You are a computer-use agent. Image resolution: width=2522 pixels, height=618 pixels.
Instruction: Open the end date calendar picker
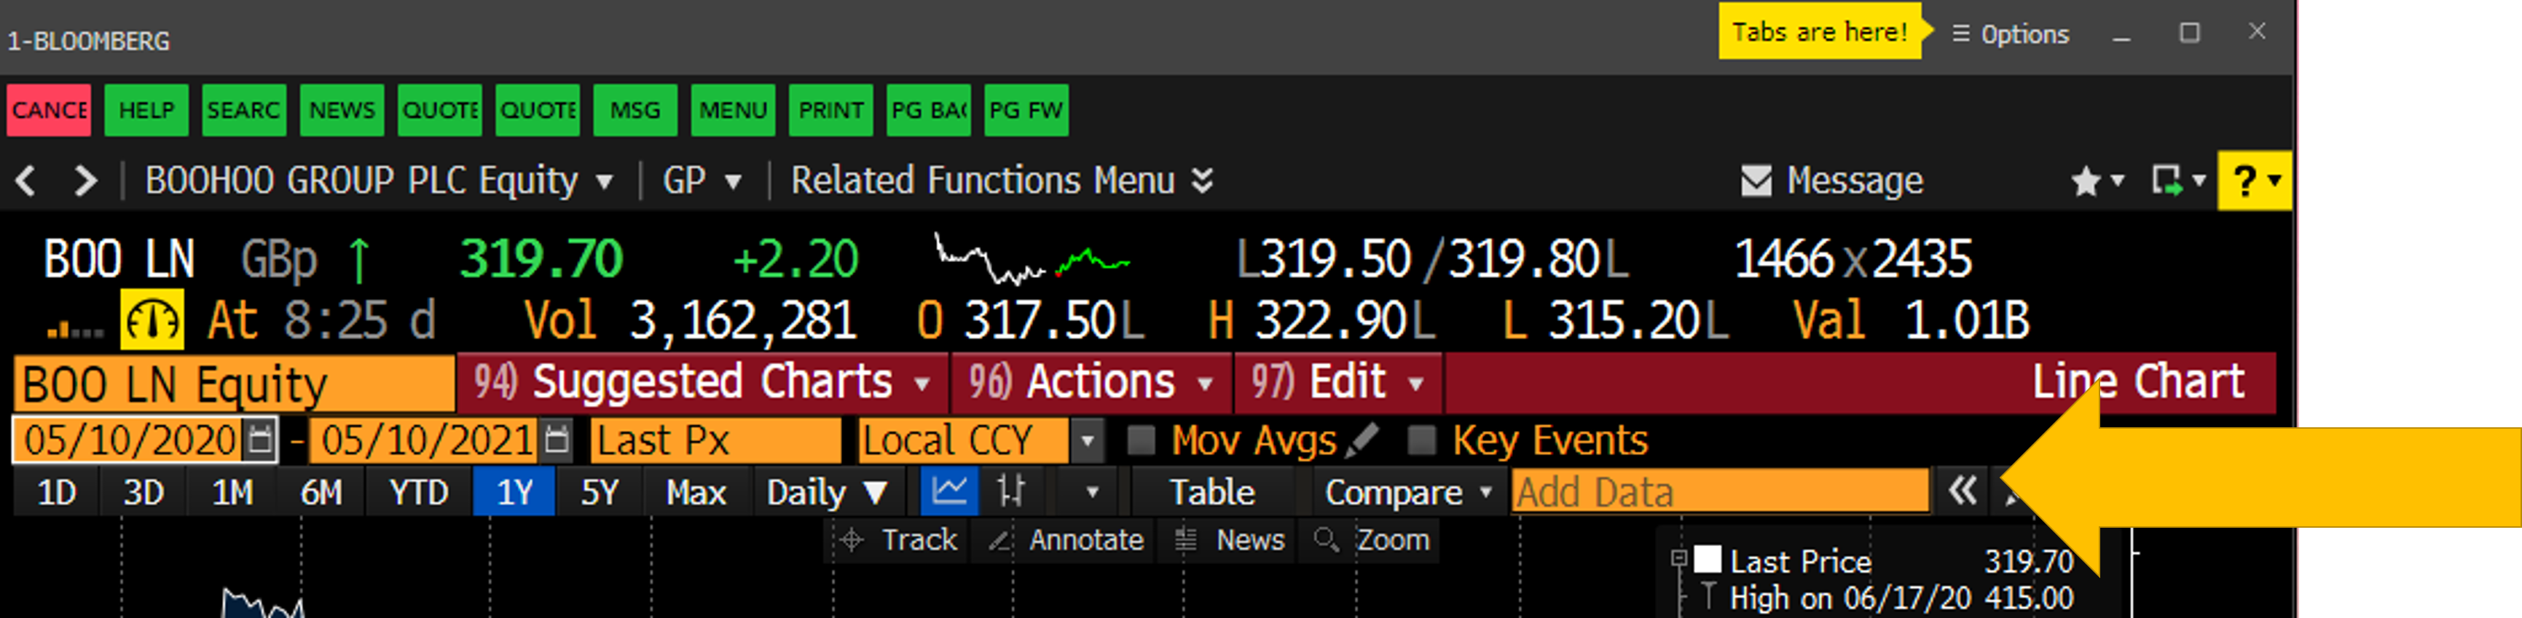click(557, 440)
